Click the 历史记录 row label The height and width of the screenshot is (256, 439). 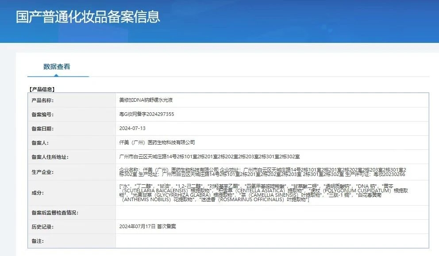coord(42,227)
